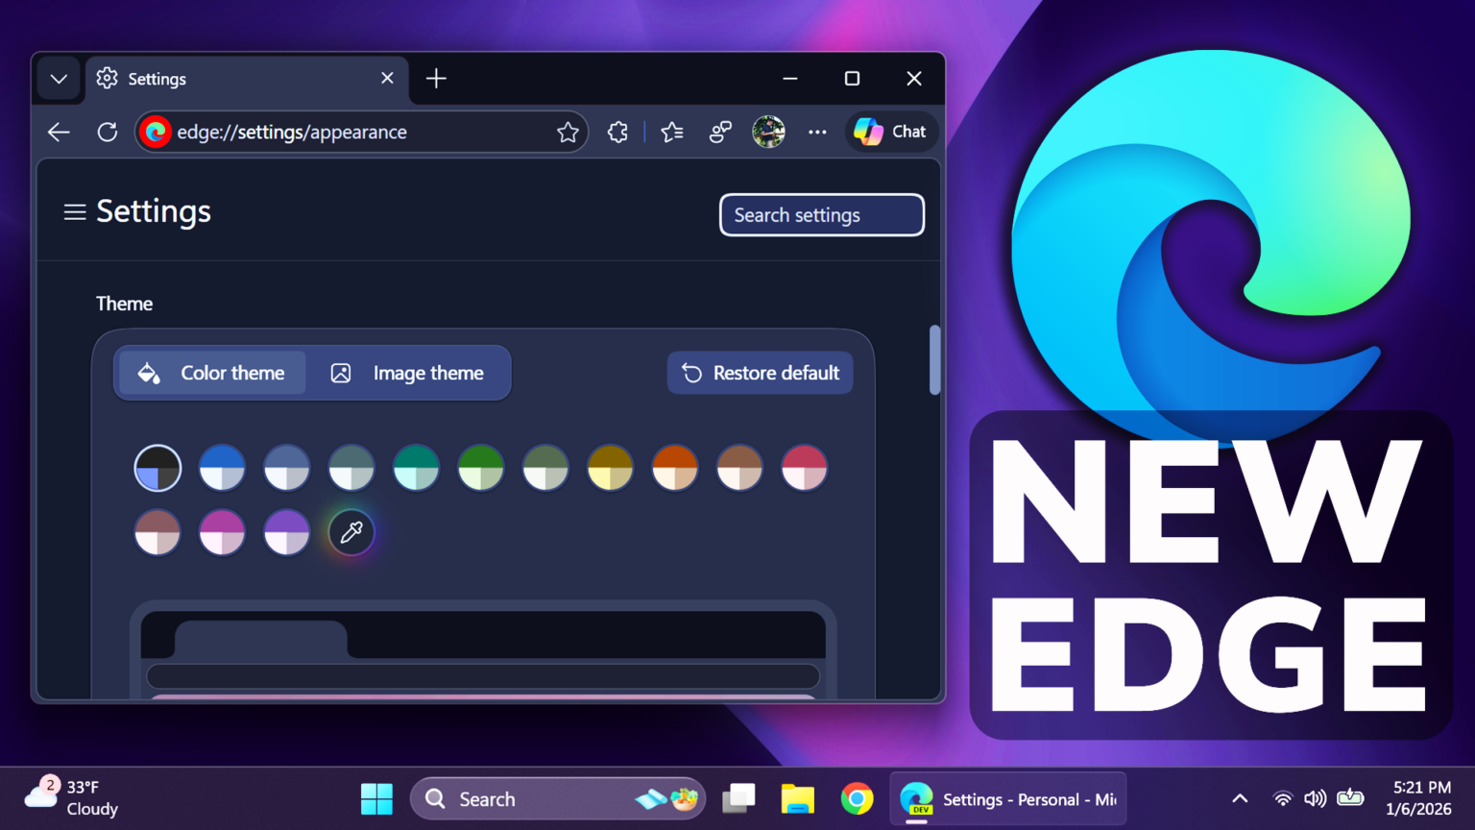Open Settings and more ellipsis icon
The width and height of the screenshot is (1475, 830).
click(817, 132)
